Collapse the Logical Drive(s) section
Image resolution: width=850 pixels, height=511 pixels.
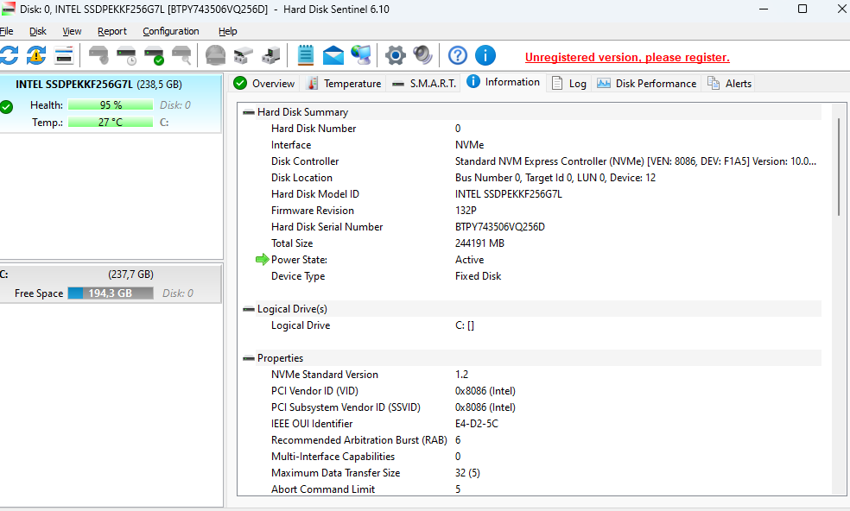[x=249, y=309]
